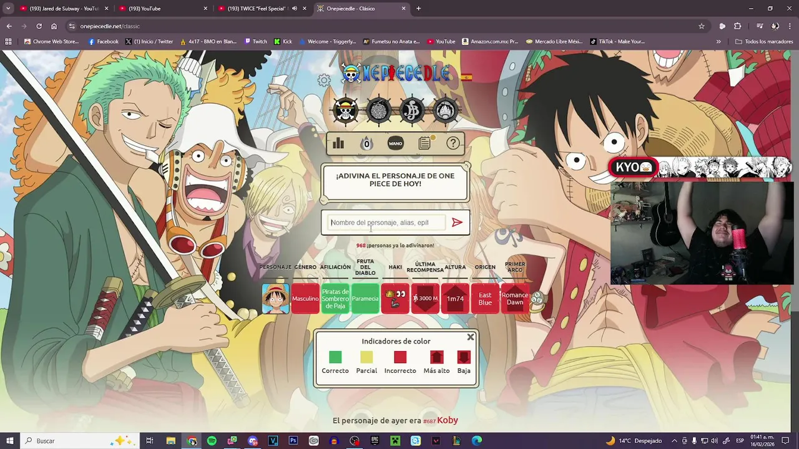Open the Todos los marcadores folder

[x=764, y=42]
